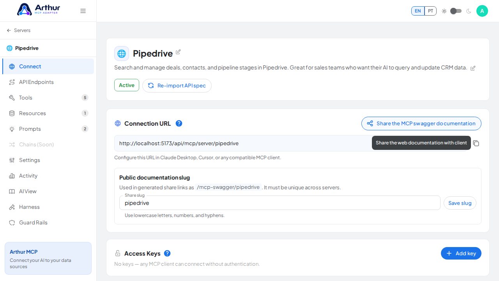Click the Prompts count badge showing 2

(x=85, y=129)
